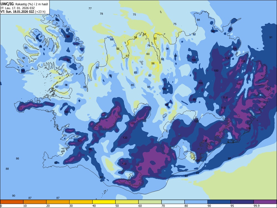Click the map humidity value '56'

point(153,63)
